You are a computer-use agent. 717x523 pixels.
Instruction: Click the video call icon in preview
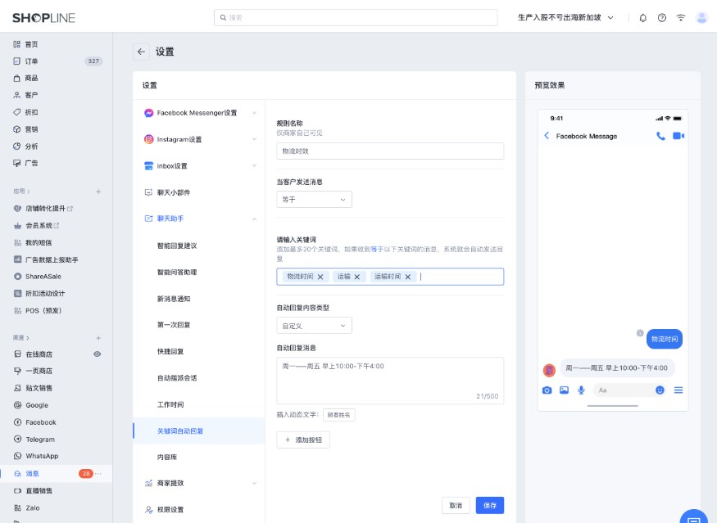pos(678,136)
